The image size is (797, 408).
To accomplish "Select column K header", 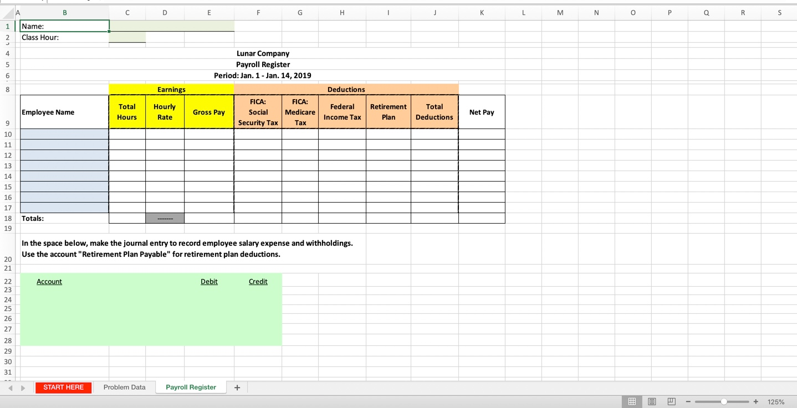I will tap(482, 12).
